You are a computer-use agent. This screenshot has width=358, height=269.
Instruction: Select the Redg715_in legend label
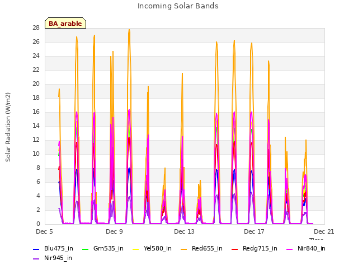coord(260,248)
